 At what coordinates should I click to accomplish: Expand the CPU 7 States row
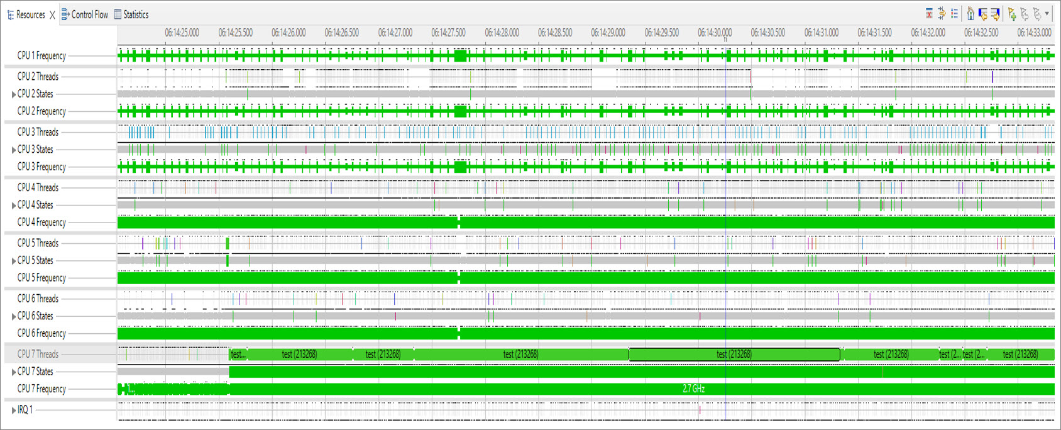(14, 372)
